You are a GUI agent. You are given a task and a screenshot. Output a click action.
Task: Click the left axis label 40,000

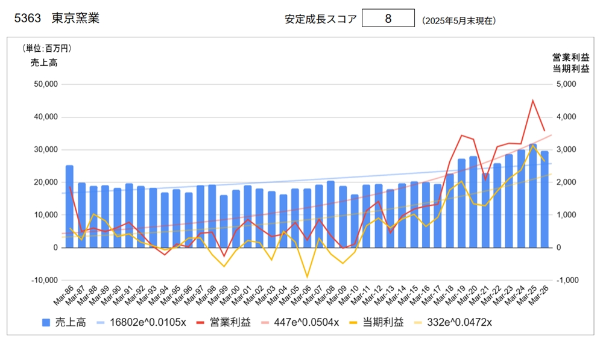pos(46,117)
